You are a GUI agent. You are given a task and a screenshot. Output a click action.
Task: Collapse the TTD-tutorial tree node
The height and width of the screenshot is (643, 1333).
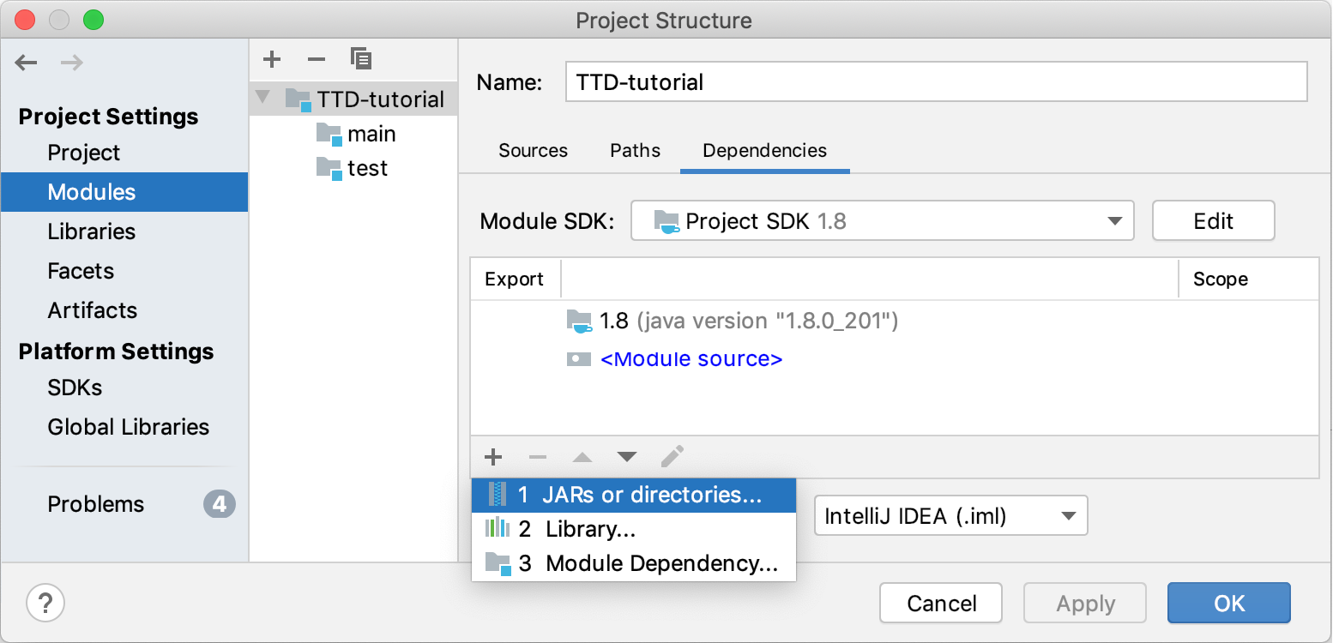point(262,98)
